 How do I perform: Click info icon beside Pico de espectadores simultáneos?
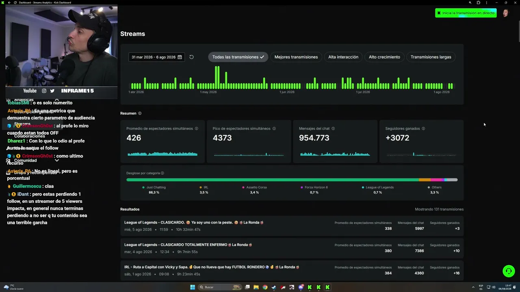(274, 129)
